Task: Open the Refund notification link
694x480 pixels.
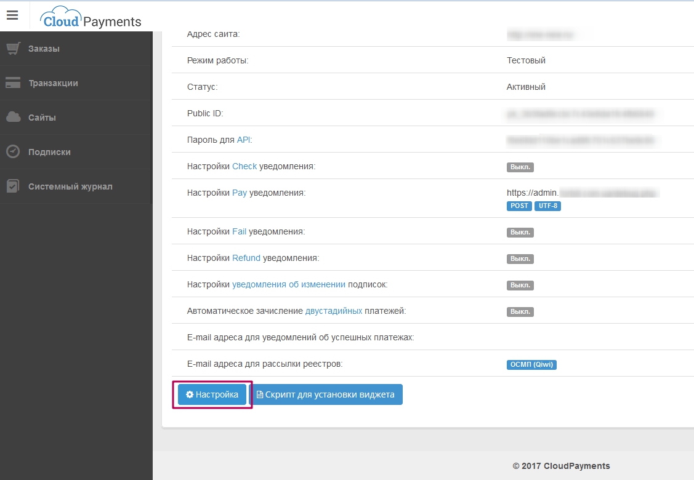Action: point(246,258)
